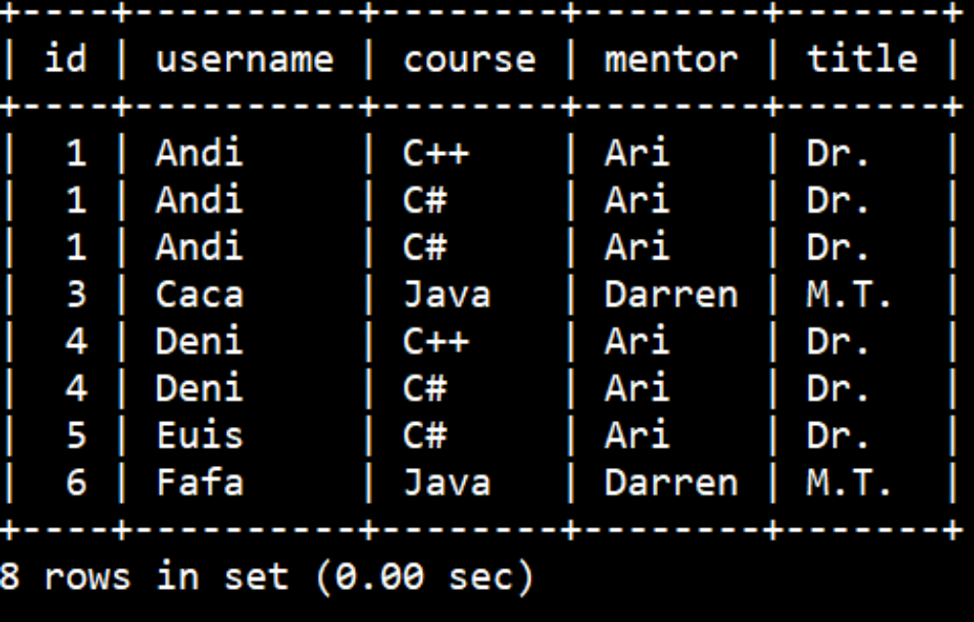Image resolution: width=974 pixels, height=622 pixels.
Task: Click the username column header
Action: [x=245, y=60]
